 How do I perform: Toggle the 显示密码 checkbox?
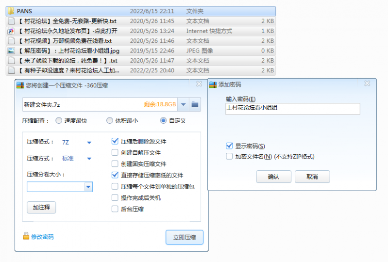(x=229, y=146)
